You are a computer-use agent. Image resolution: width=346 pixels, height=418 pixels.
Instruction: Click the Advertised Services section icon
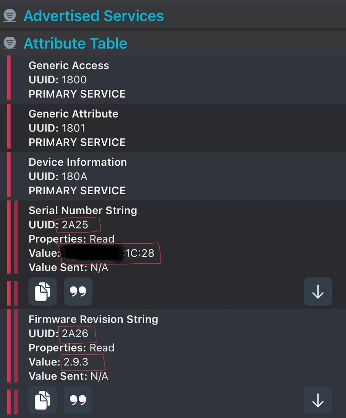(x=9, y=16)
